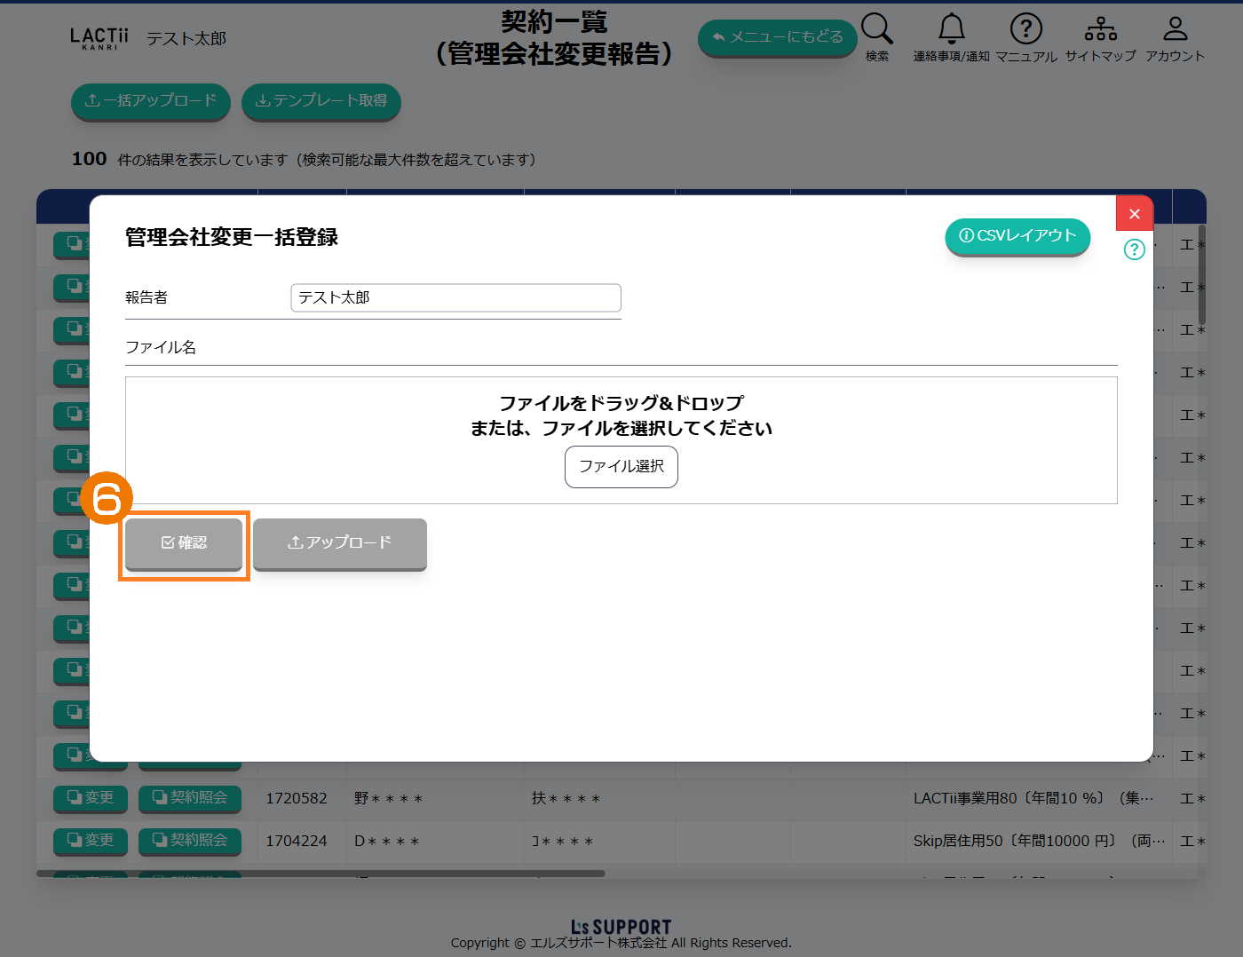Screen dimensions: 1243x957
Task: Click the アップロード button in dialog
Action: (339, 542)
